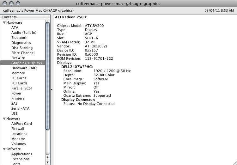Select the highlighted Graphics/Displays entry
The height and width of the screenshot is (165, 237).
(23, 63)
